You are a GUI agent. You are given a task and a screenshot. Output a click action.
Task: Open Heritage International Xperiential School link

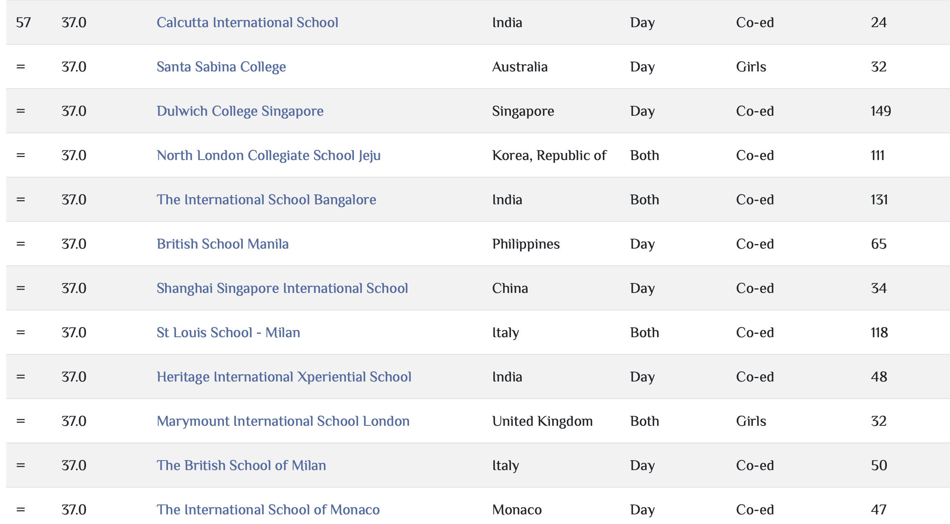284,377
